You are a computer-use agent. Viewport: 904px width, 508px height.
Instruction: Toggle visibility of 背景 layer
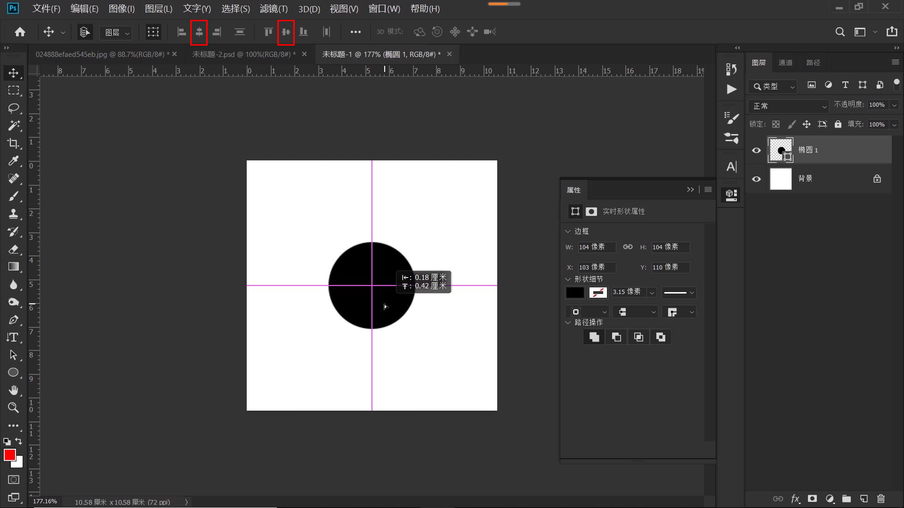coord(757,179)
